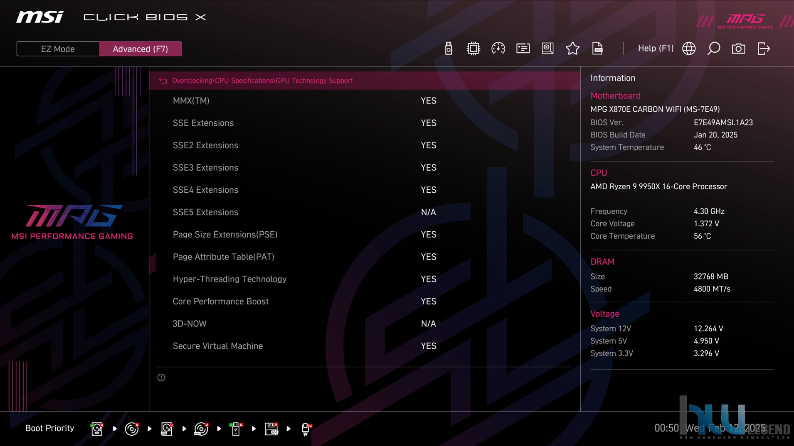Select Page Size Extensions(PSE) row
Image resolution: width=794 pixels, height=446 pixels.
pyautogui.click(x=364, y=235)
